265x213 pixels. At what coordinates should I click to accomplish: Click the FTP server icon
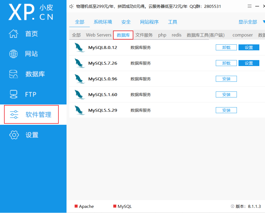point(14,94)
